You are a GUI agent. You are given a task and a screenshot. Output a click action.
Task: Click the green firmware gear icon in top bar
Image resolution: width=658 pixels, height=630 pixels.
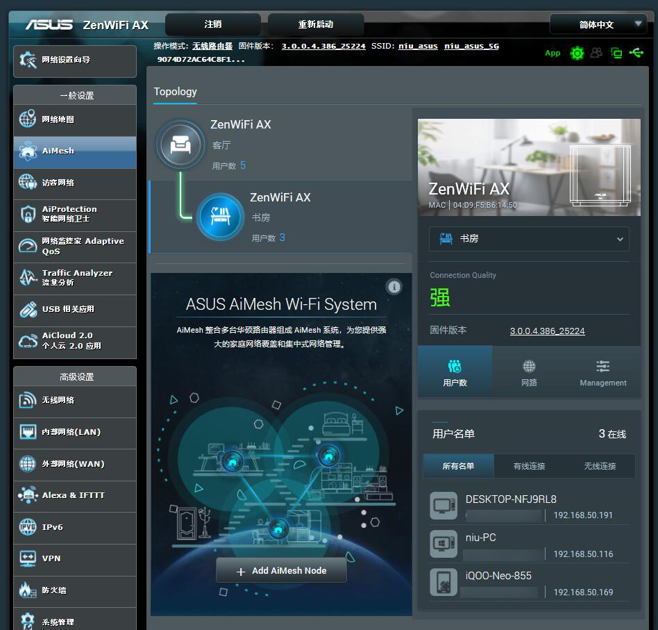[x=577, y=53]
